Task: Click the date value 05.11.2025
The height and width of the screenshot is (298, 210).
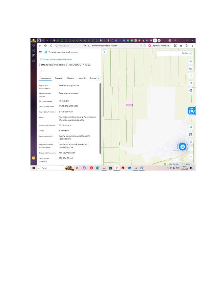Action: coord(64,101)
